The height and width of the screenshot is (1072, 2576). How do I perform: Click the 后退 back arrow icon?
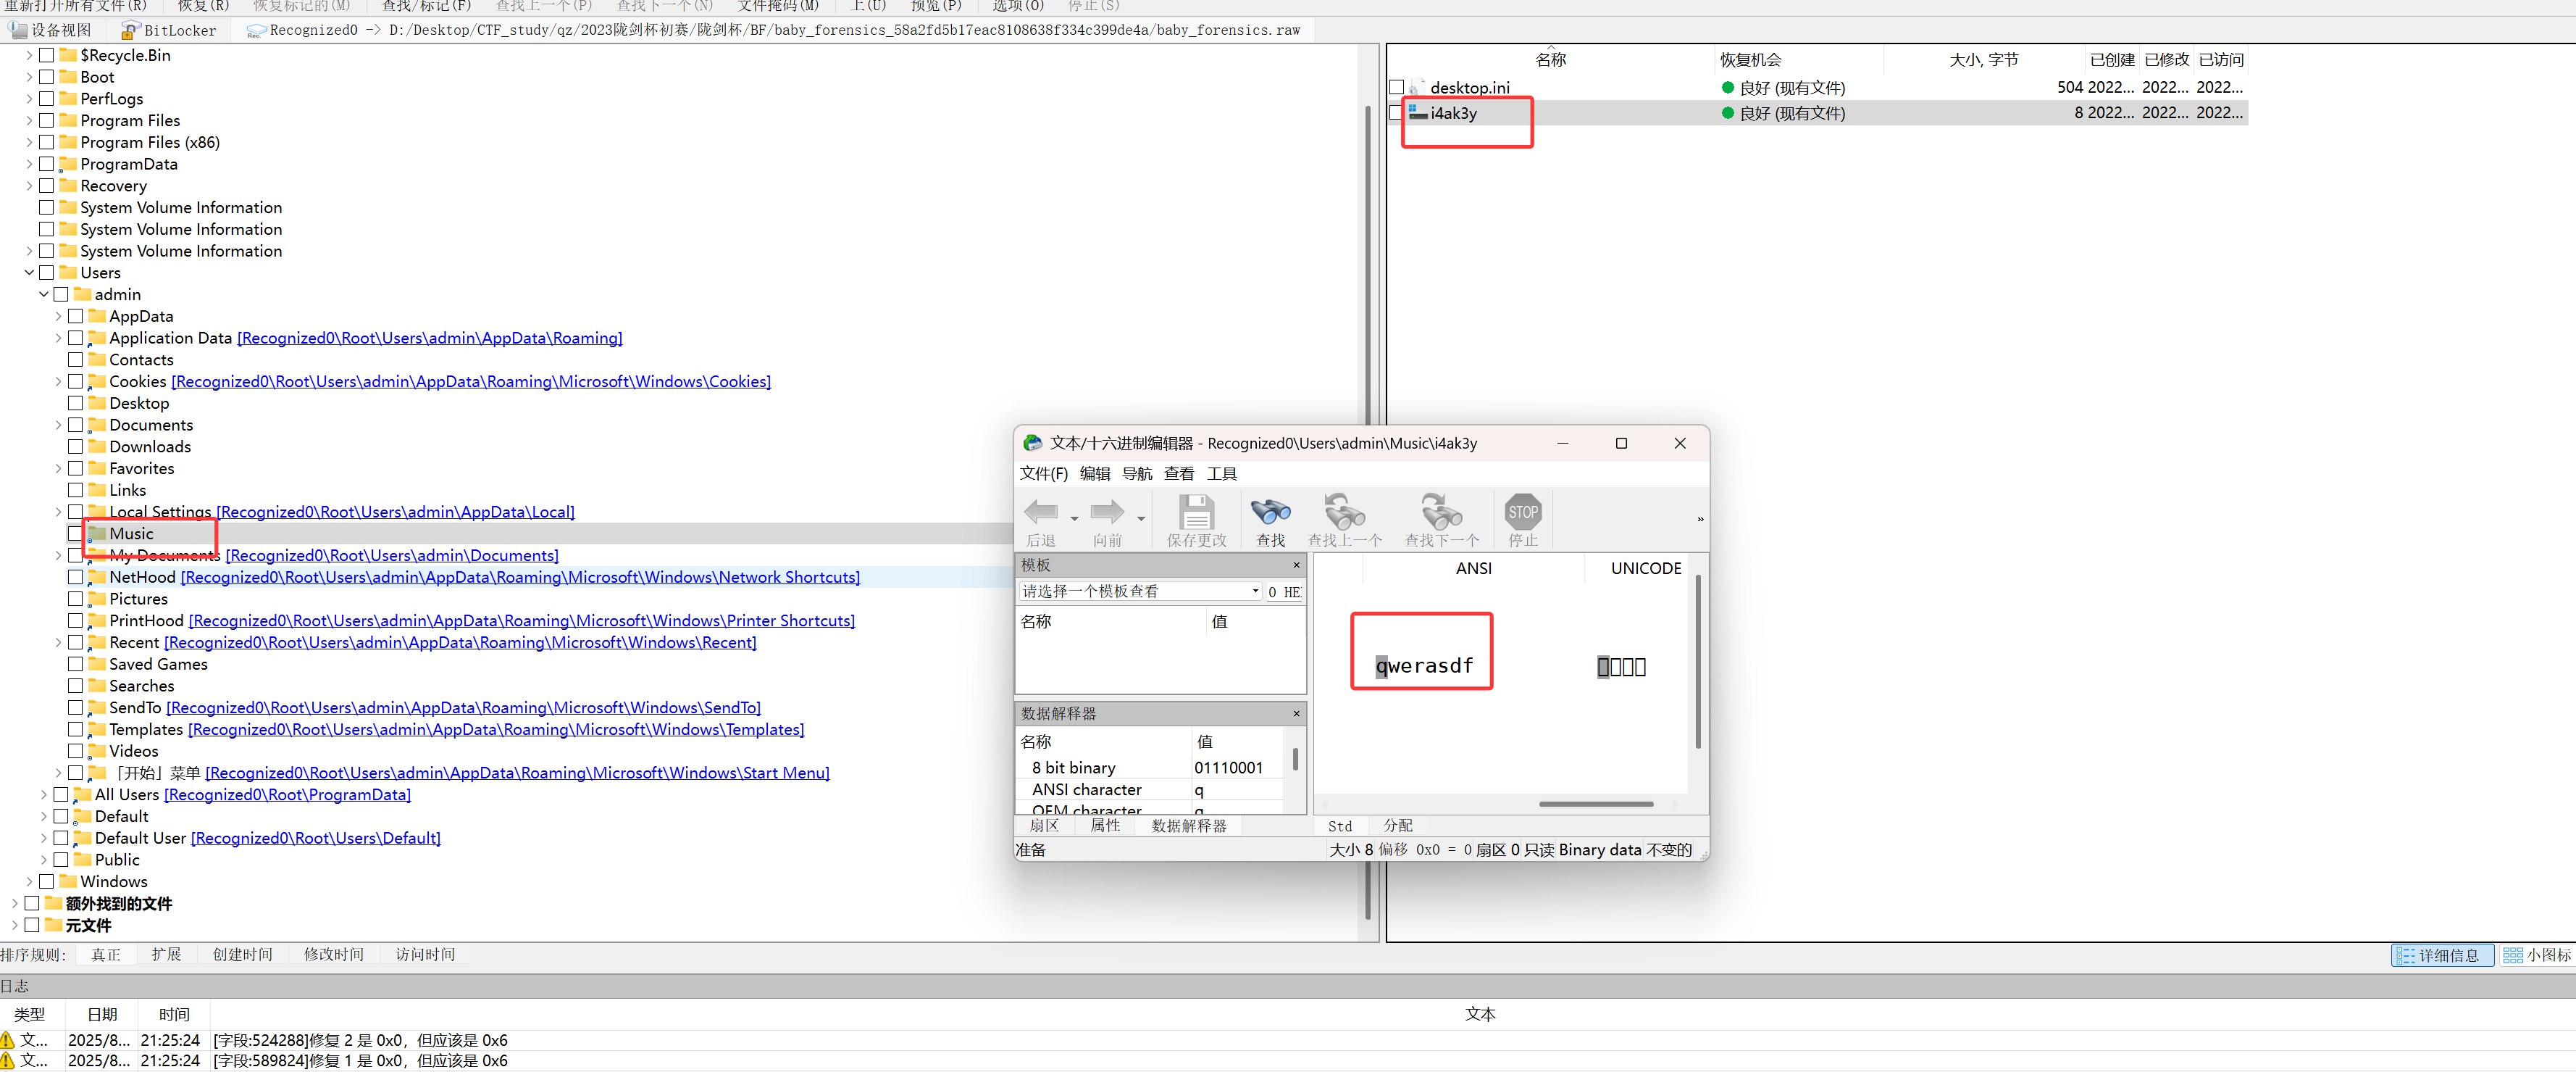point(1040,512)
